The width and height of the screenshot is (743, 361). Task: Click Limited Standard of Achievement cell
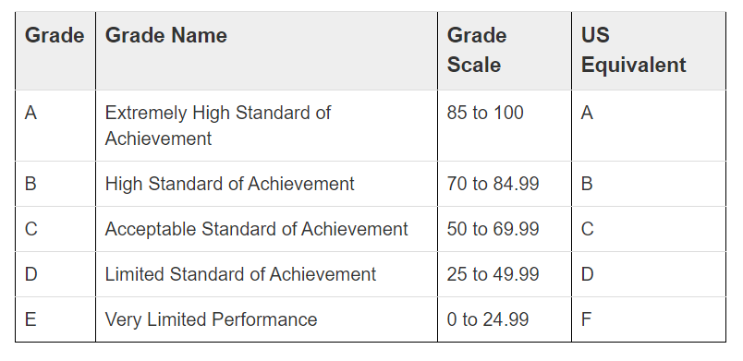coord(266,274)
